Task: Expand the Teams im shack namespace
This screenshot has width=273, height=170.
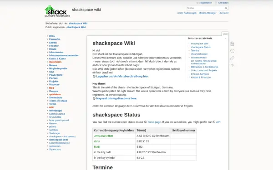Action: click(x=58, y=101)
